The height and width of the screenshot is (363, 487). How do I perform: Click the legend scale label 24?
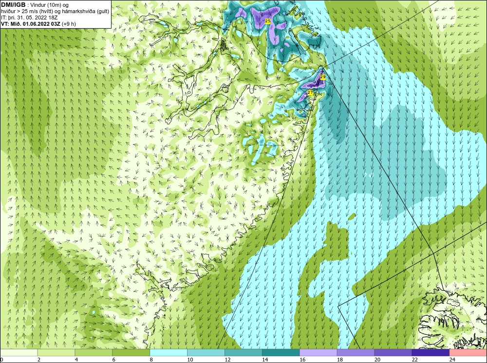point(452,360)
